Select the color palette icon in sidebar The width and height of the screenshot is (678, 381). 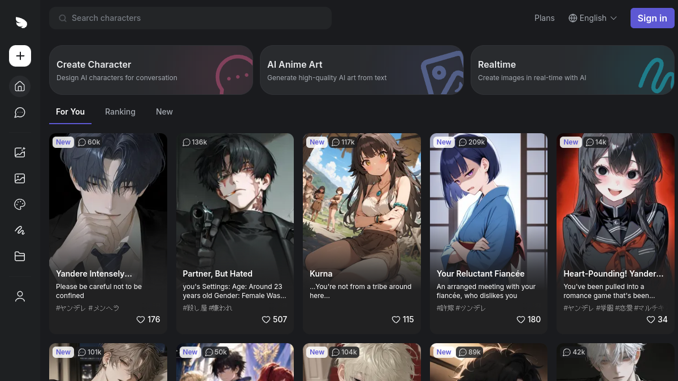pyautogui.click(x=20, y=204)
